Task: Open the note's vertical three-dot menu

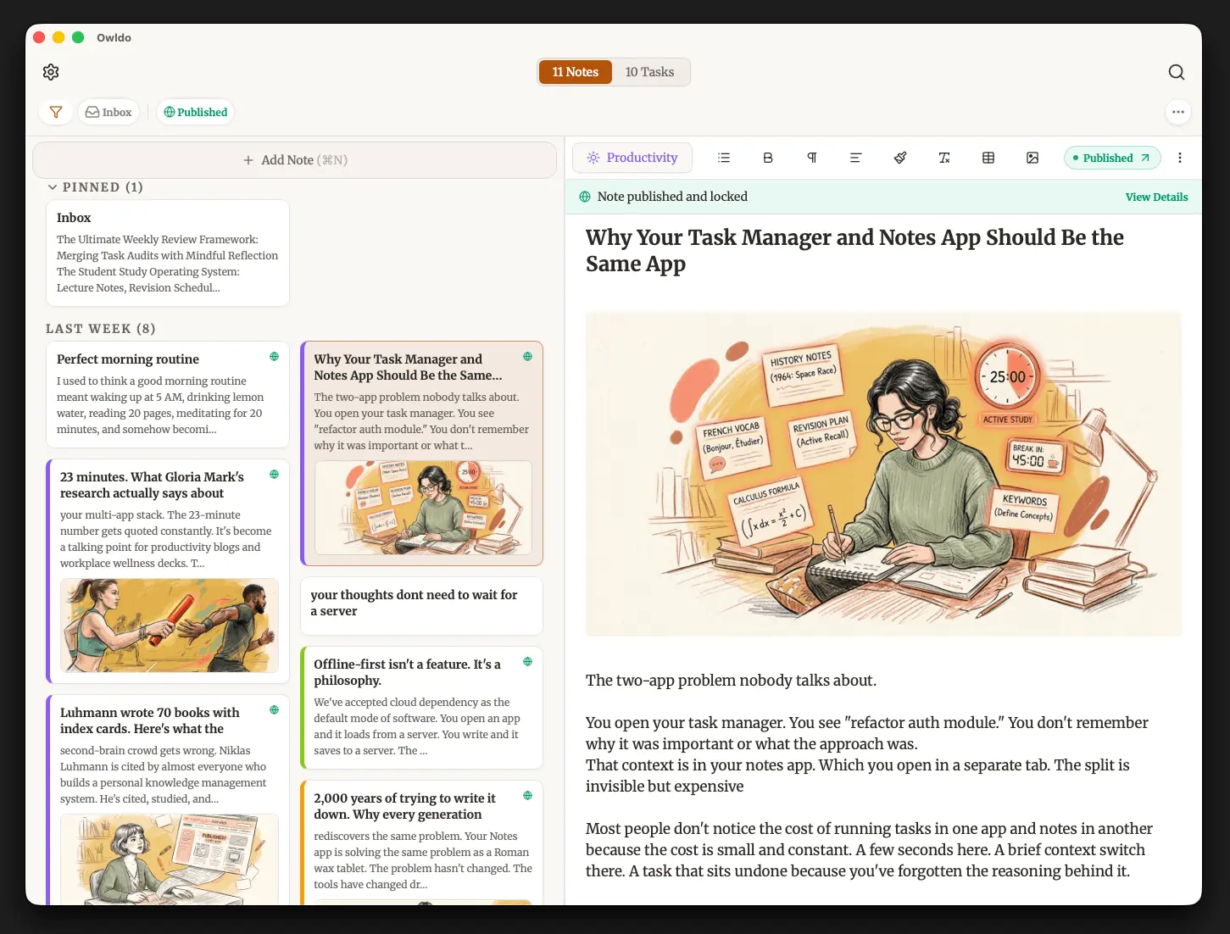Action: 1180,158
